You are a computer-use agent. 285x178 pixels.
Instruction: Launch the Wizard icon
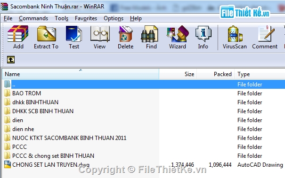coord(178,37)
